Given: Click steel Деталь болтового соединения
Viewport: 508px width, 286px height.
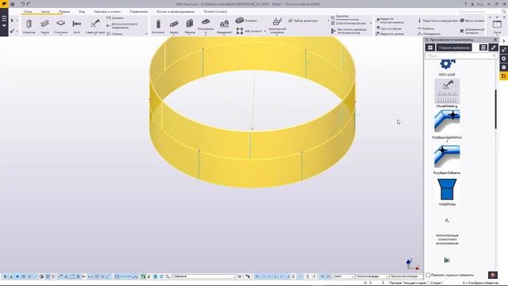Looking at the screenshot, I should (x=122, y=25).
